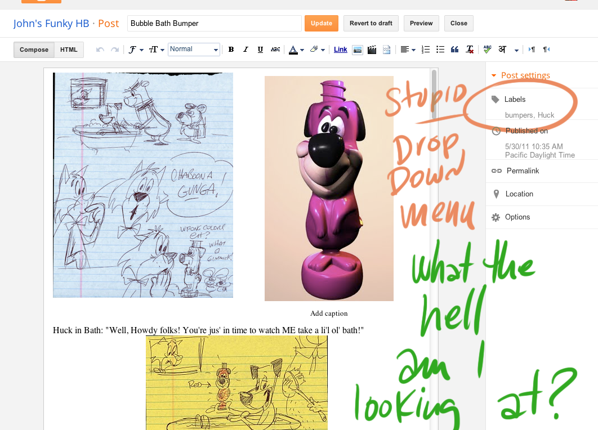Click the bulleted list icon
598x430 pixels.
[440, 50]
